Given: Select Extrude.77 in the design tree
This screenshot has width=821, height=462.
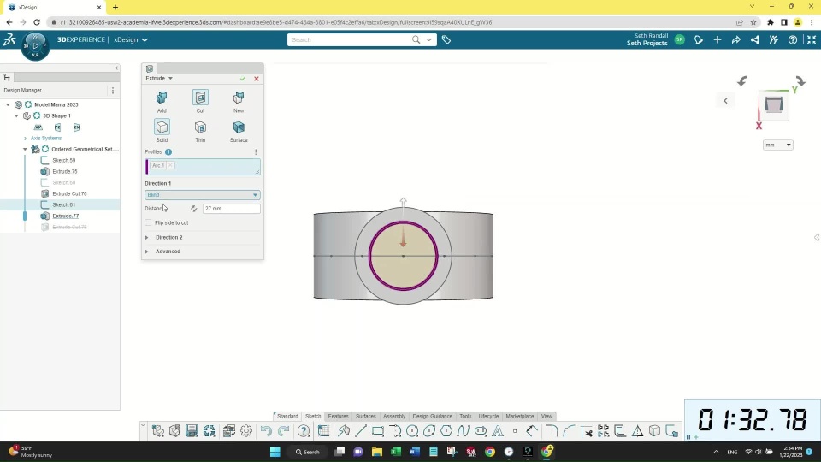Looking at the screenshot, I should point(66,216).
